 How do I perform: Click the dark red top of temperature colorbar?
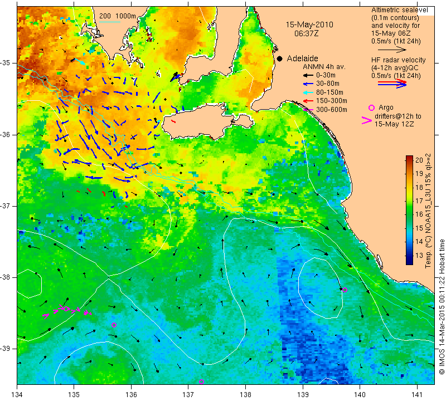[409, 157]
